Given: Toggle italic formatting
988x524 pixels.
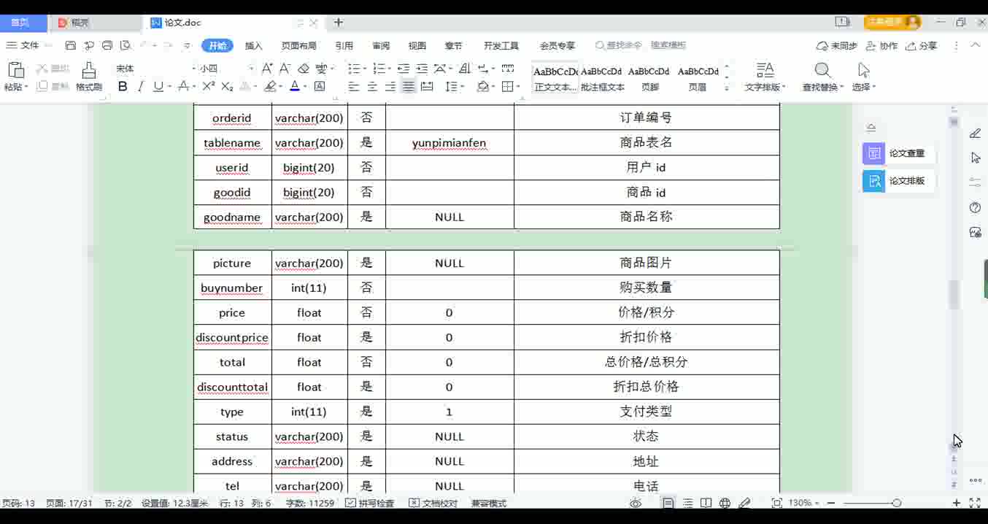Looking at the screenshot, I should coord(141,87).
